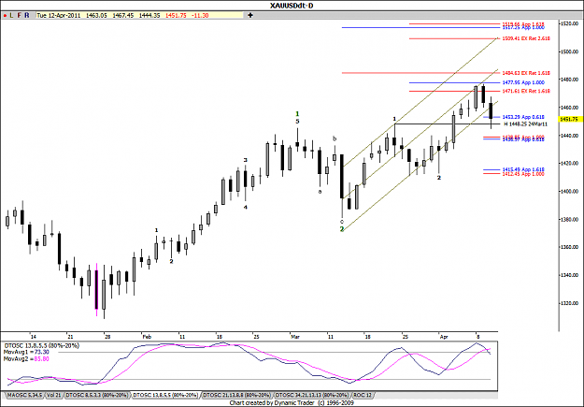Click the 1320.00 price axis label

pos(569,303)
